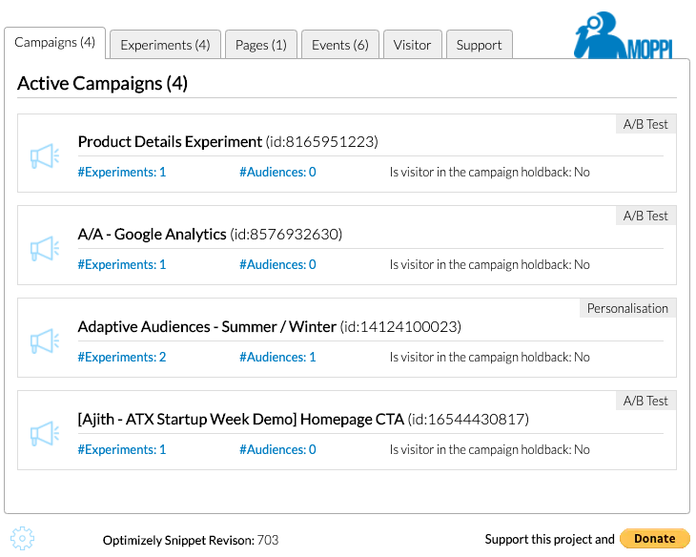Switch to the Visitor tab
696x557 pixels.
coord(413,45)
